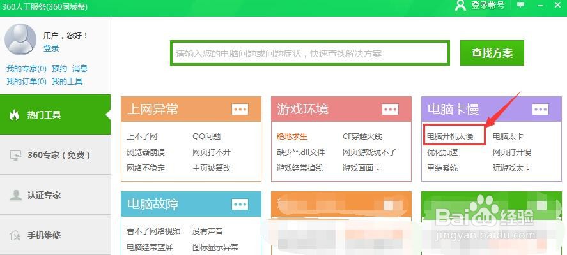The image size is (567, 255).
Task: Select the 认证专家 sidebar tab
Action: [x=56, y=195]
